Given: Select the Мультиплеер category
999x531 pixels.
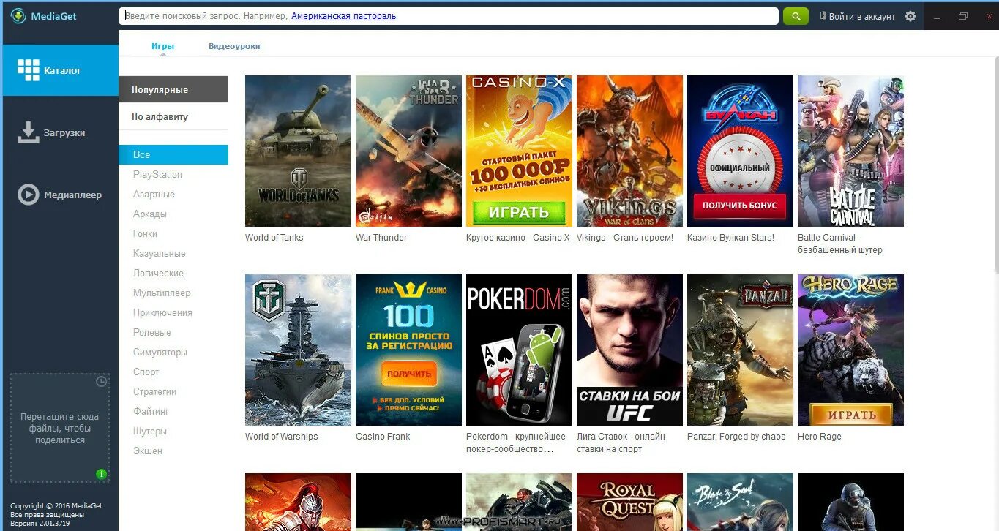Looking at the screenshot, I should 162,293.
